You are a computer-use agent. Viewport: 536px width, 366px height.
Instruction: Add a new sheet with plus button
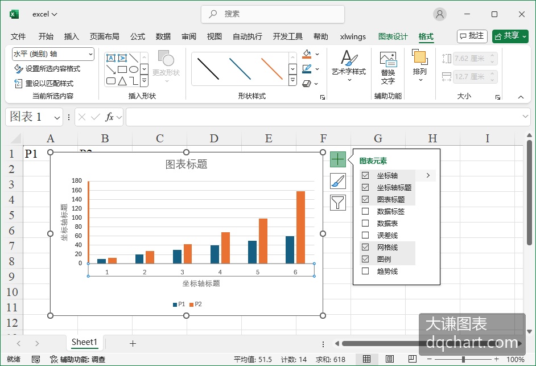click(x=133, y=343)
